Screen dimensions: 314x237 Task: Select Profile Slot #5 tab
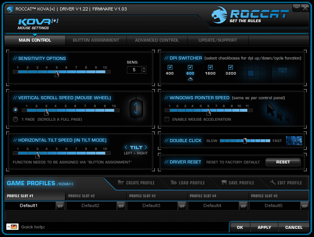click(279, 196)
